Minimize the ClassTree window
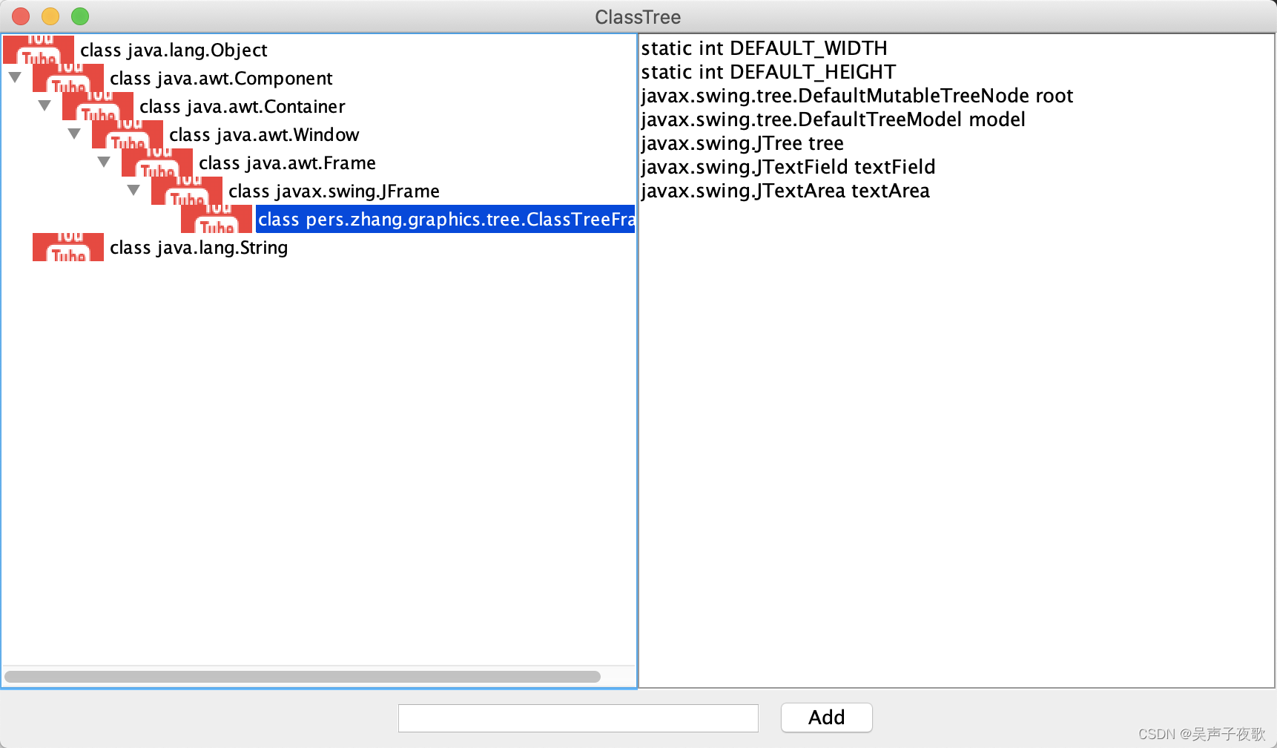 click(x=50, y=16)
